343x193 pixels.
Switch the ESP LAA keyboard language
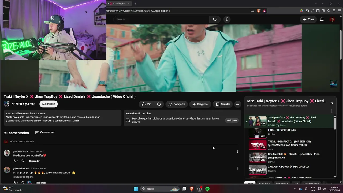coord(313,189)
